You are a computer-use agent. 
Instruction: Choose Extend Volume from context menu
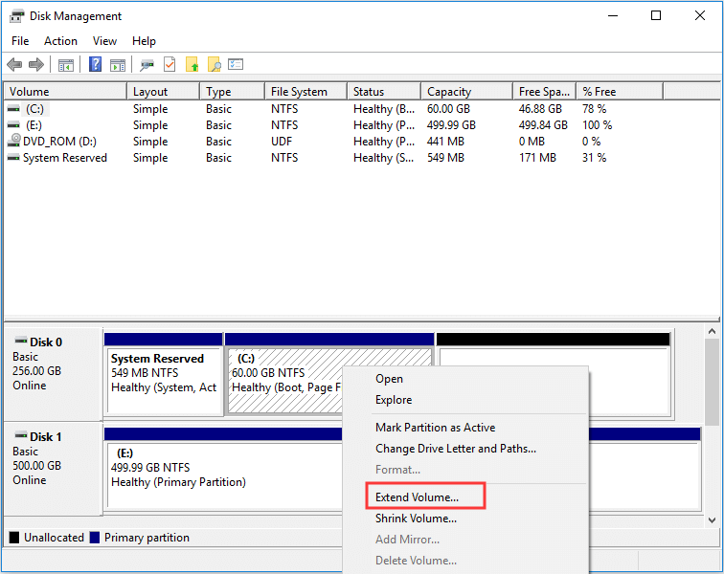[x=417, y=497]
